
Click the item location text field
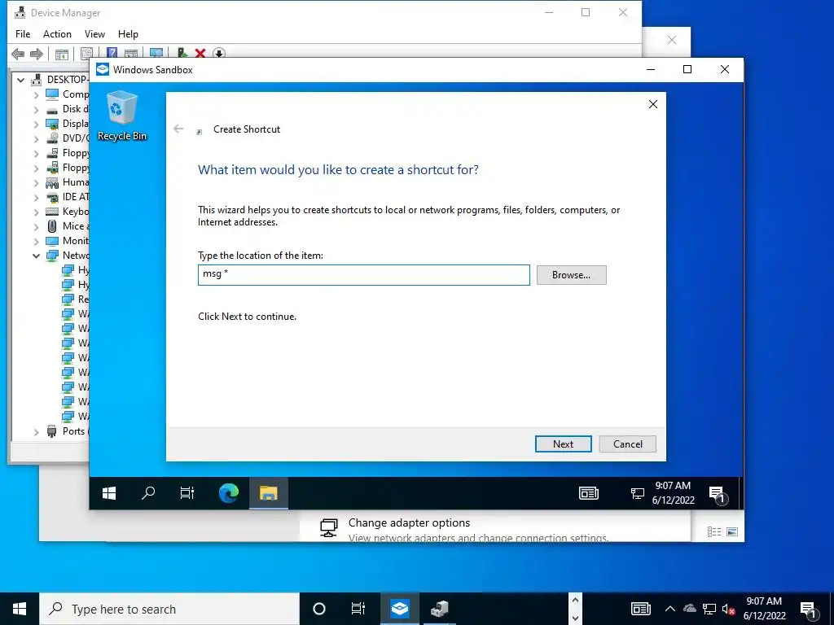tap(364, 275)
